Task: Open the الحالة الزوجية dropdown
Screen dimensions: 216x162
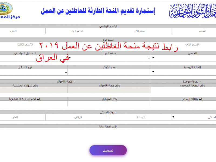Action: [x=184, y=72]
